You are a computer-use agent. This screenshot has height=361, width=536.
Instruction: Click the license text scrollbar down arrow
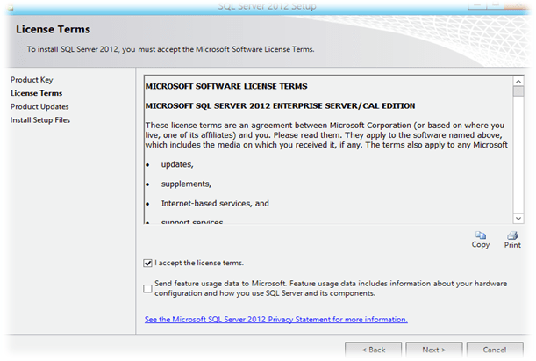tap(518, 218)
